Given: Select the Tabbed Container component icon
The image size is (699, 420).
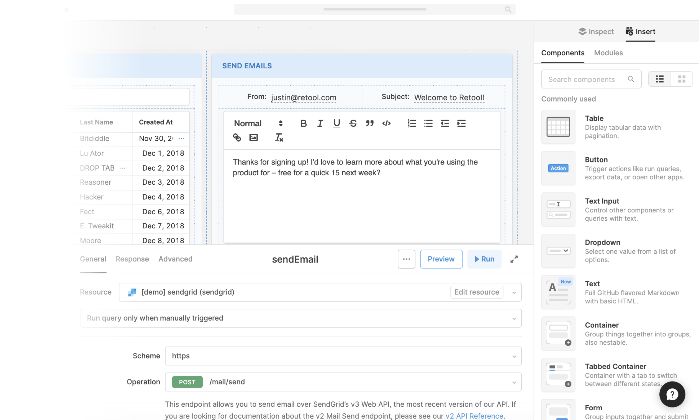Looking at the screenshot, I should [558, 375].
